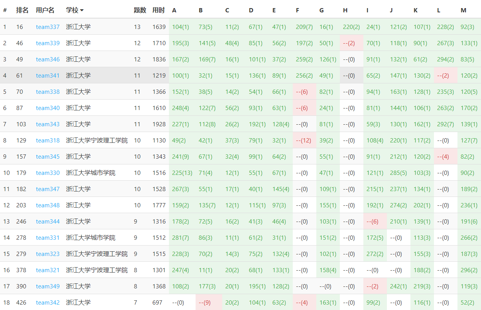
Task: Open team337 user profile link
Action: click(48, 27)
